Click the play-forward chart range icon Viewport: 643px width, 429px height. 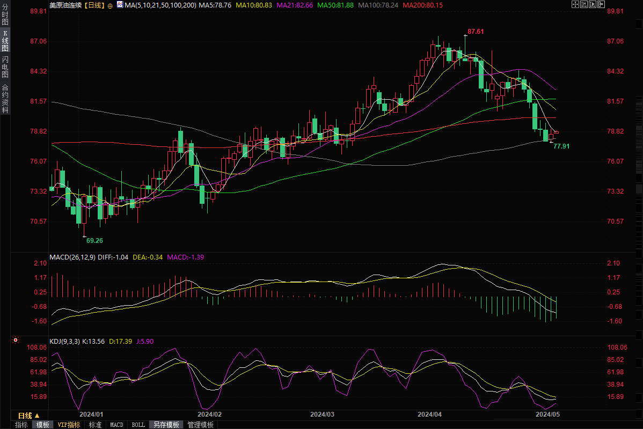tap(593, 4)
